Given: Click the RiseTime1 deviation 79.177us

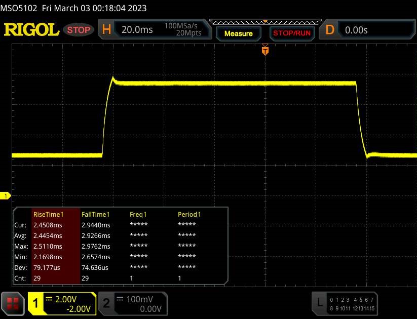Looking at the screenshot, I should [47, 268].
